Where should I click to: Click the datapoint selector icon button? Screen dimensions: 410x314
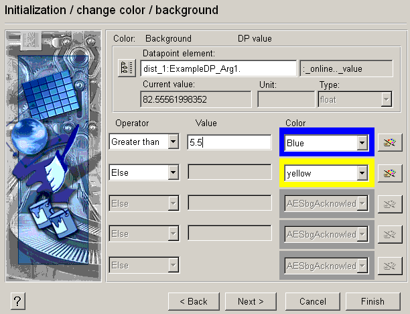point(126,68)
